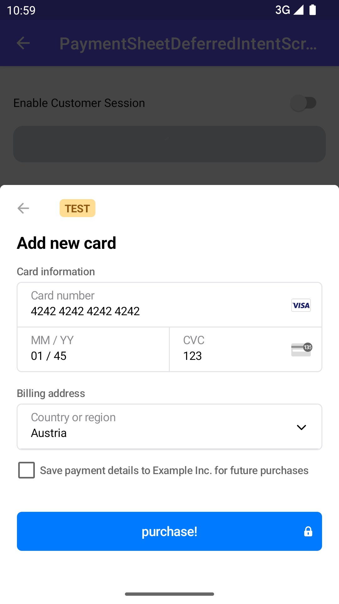Image resolution: width=339 pixels, height=604 pixels.
Task: Tap the MM / YY expiry field
Action: point(93,350)
